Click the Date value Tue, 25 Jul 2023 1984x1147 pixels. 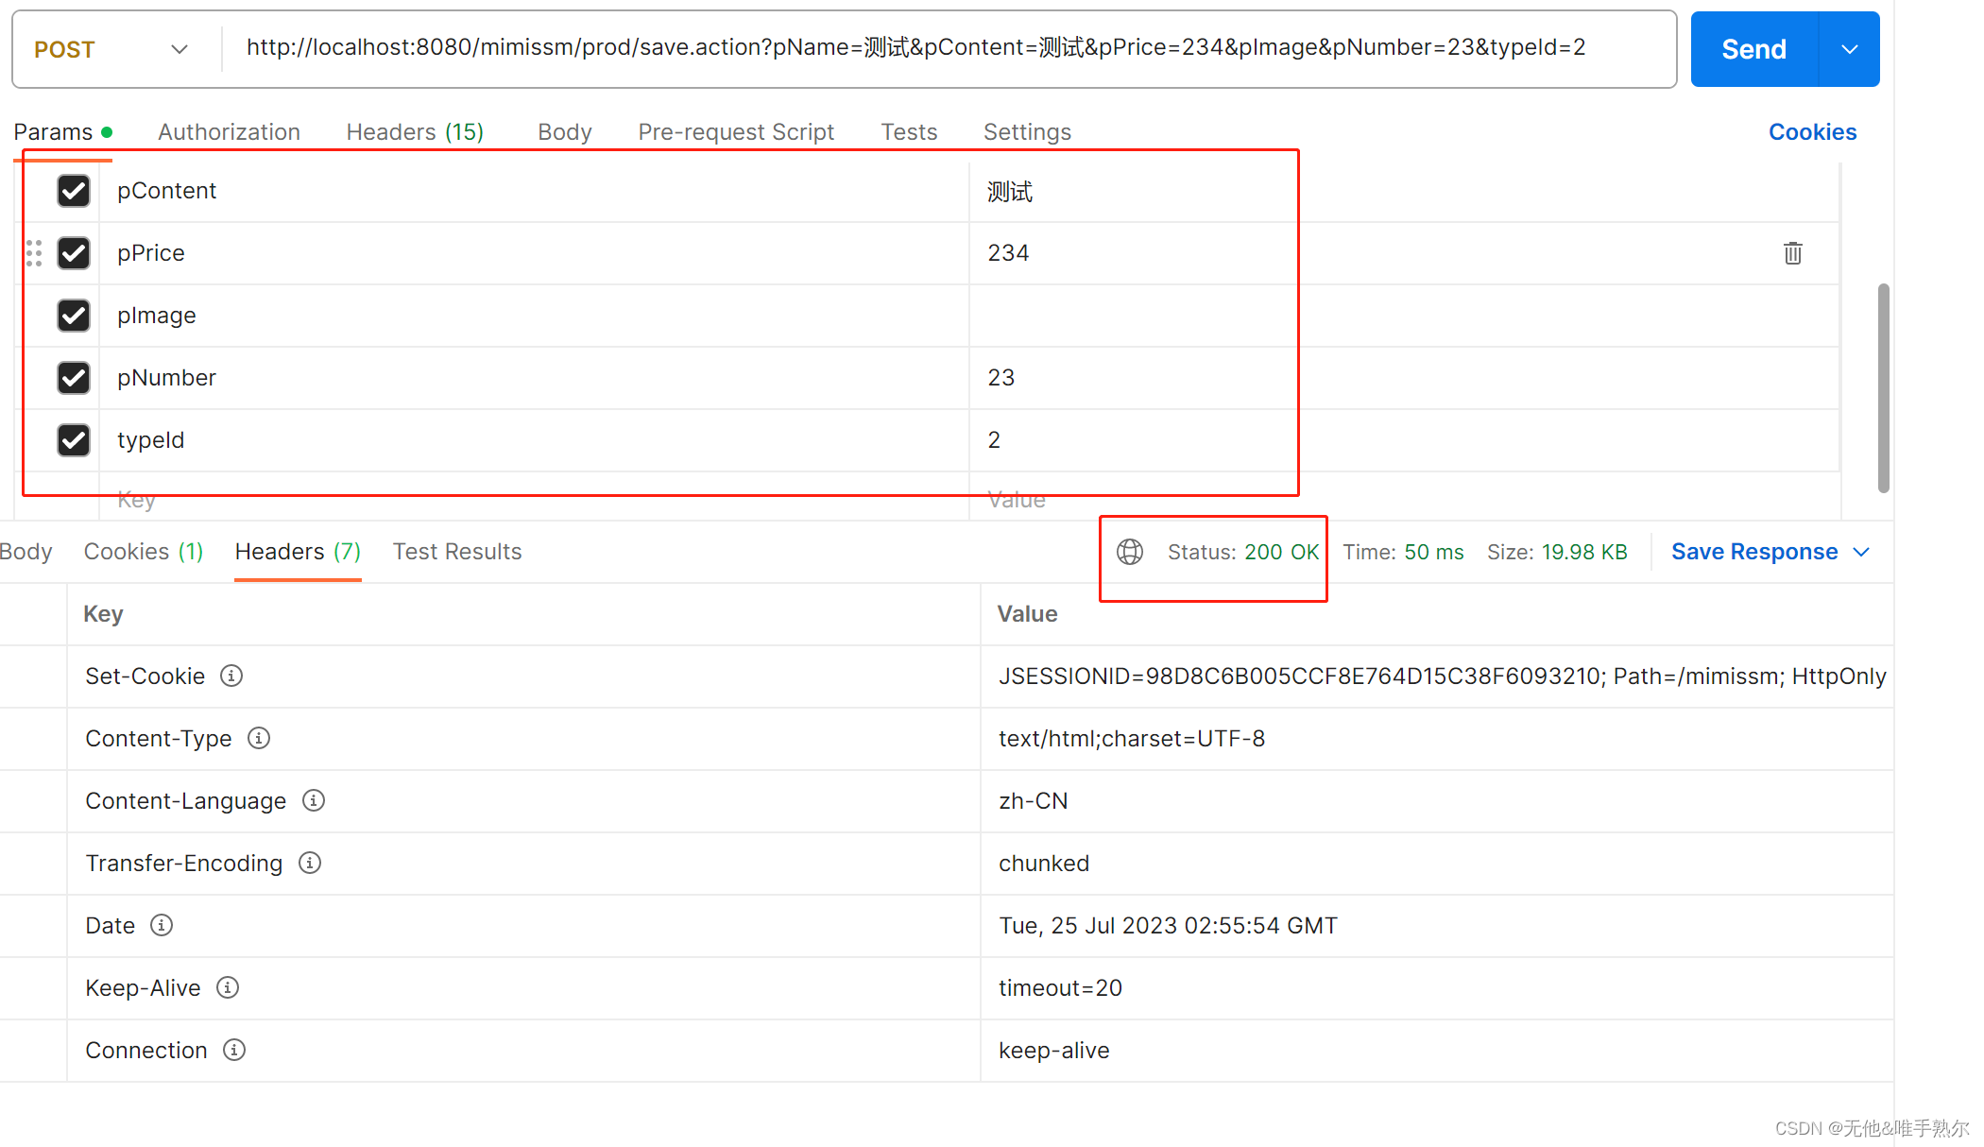[1168, 926]
